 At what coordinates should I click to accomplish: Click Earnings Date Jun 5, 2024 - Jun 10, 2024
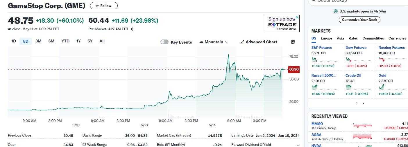278,135
